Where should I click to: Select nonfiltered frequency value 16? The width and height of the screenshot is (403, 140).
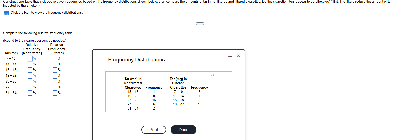click(x=154, y=100)
